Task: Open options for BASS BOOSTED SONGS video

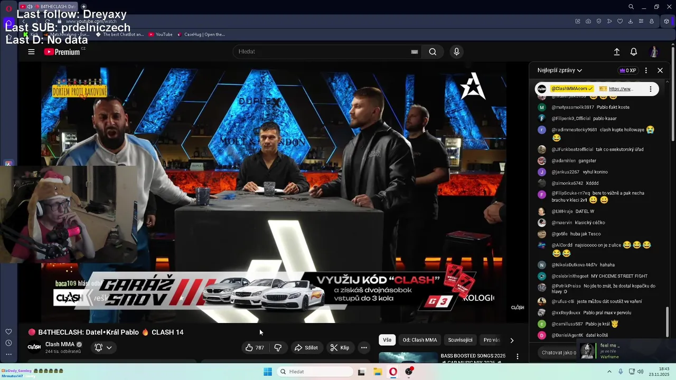Action: (518, 357)
